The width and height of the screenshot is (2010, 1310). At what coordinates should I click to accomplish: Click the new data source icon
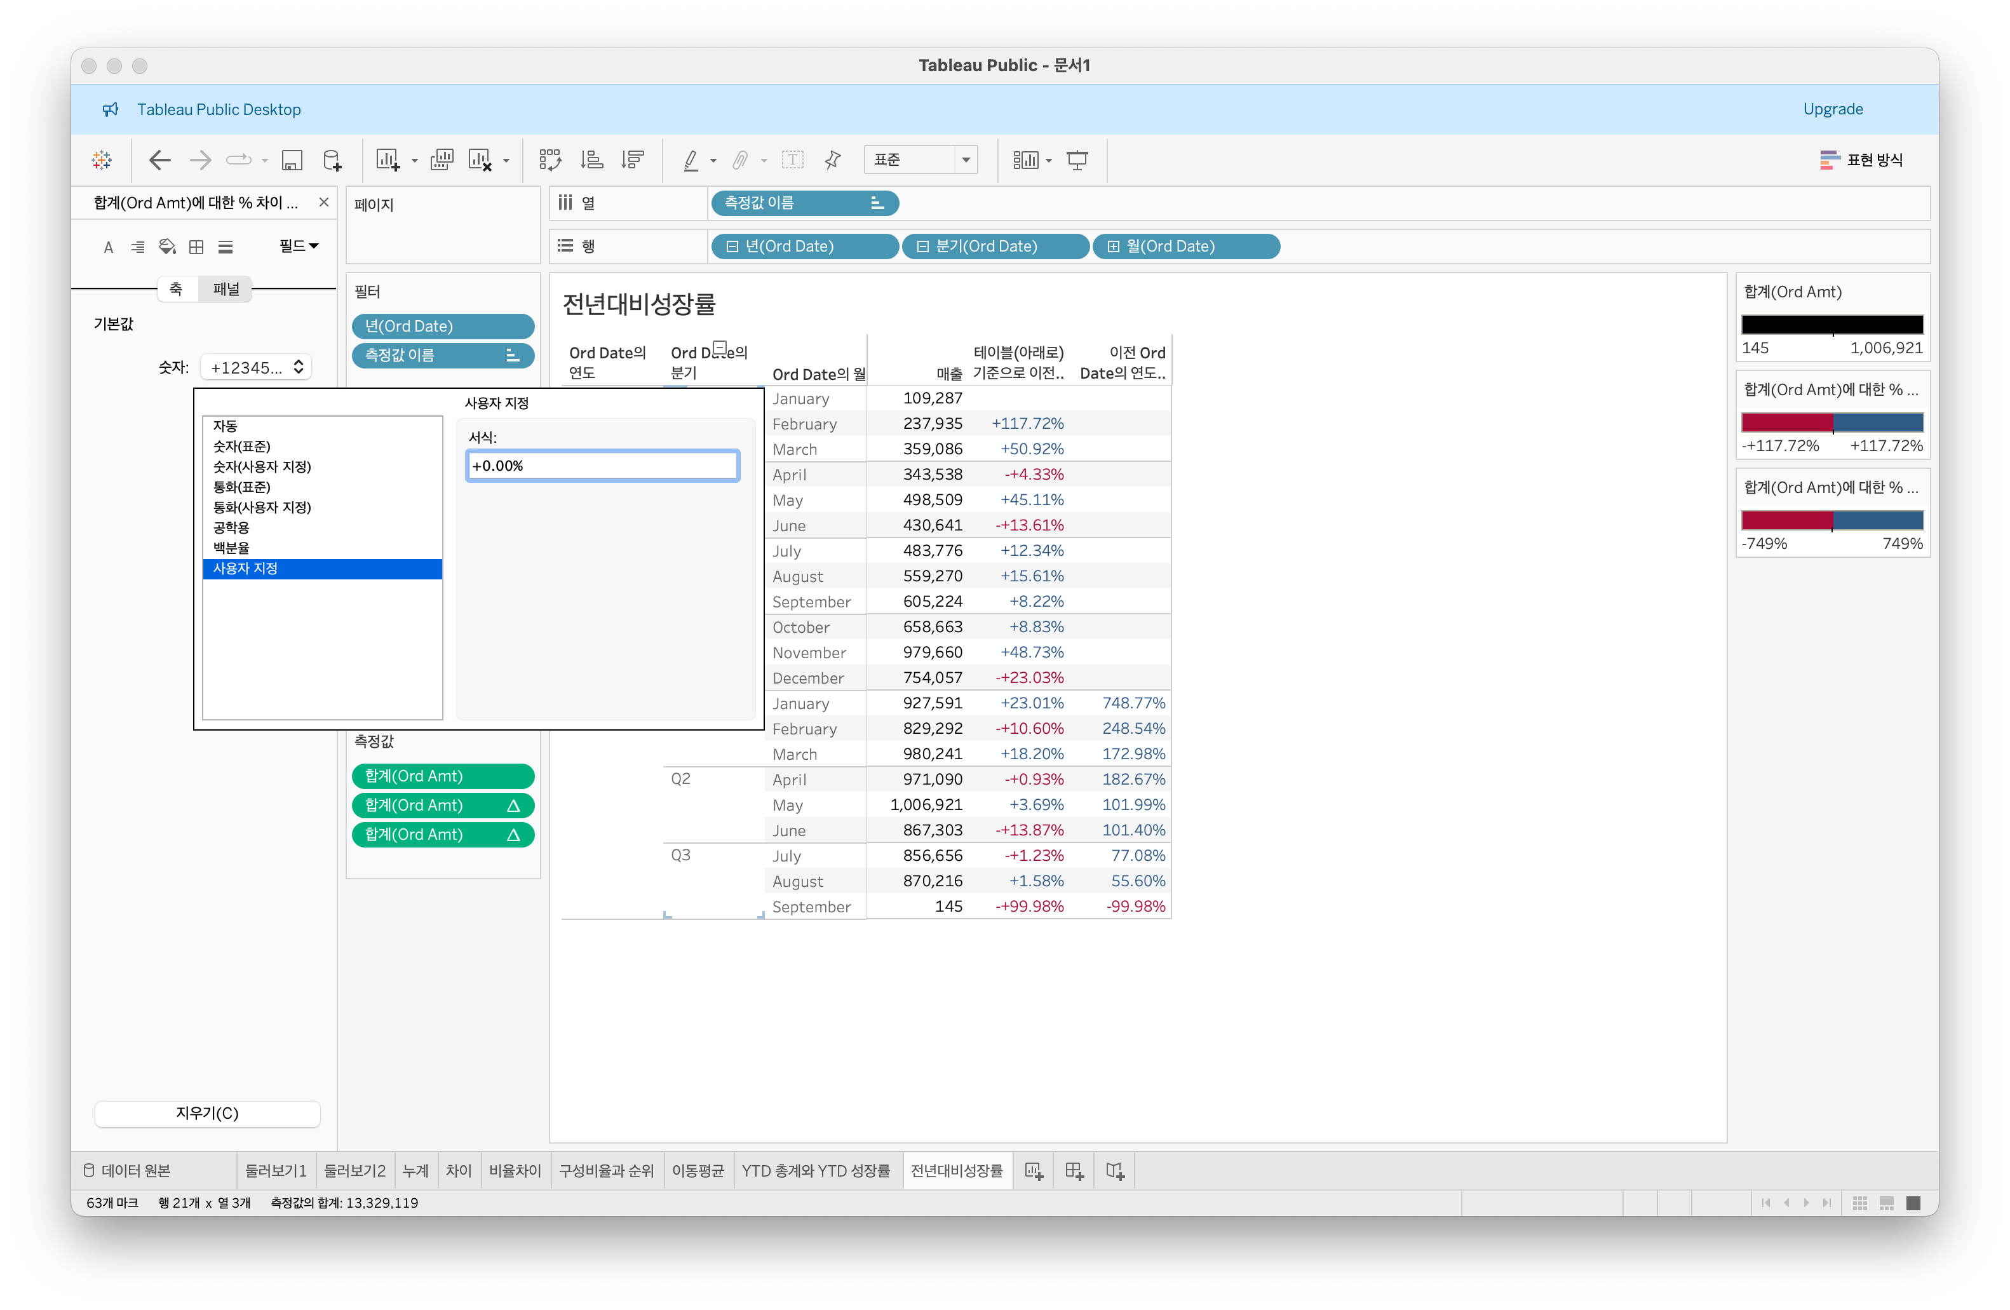(x=333, y=159)
